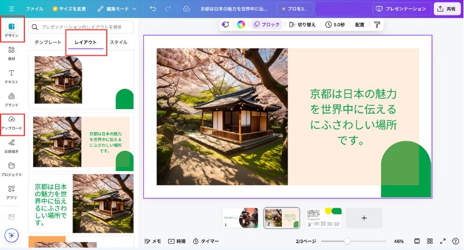Click the サイズを変更 resize button

click(x=69, y=9)
